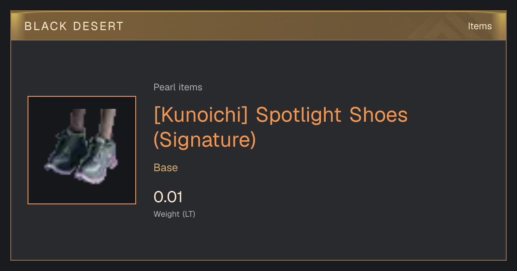Click the dark card area below Weight label
Screen dimensions: 517x271
point(258,239)
